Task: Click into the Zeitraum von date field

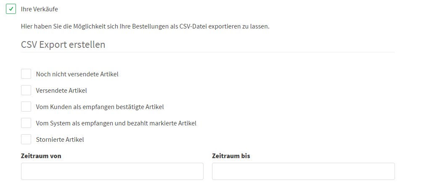Action: [x=112, y=172]
